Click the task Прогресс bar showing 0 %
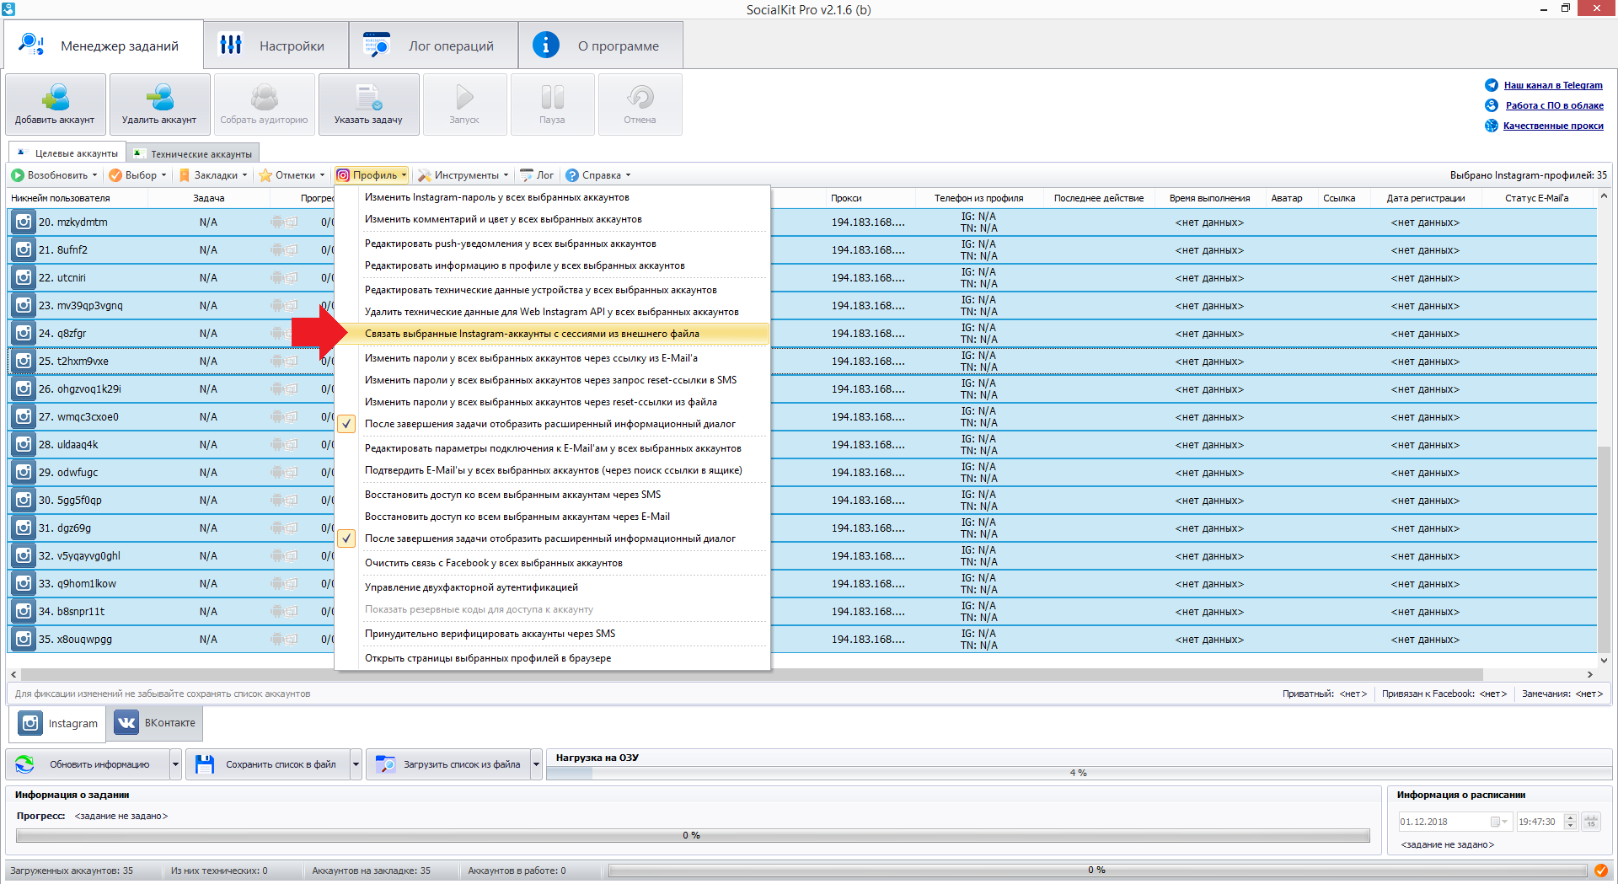 692,835
